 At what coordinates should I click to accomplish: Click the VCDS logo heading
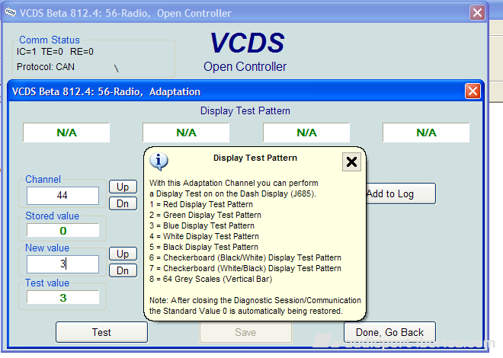[x=247, y=43]
